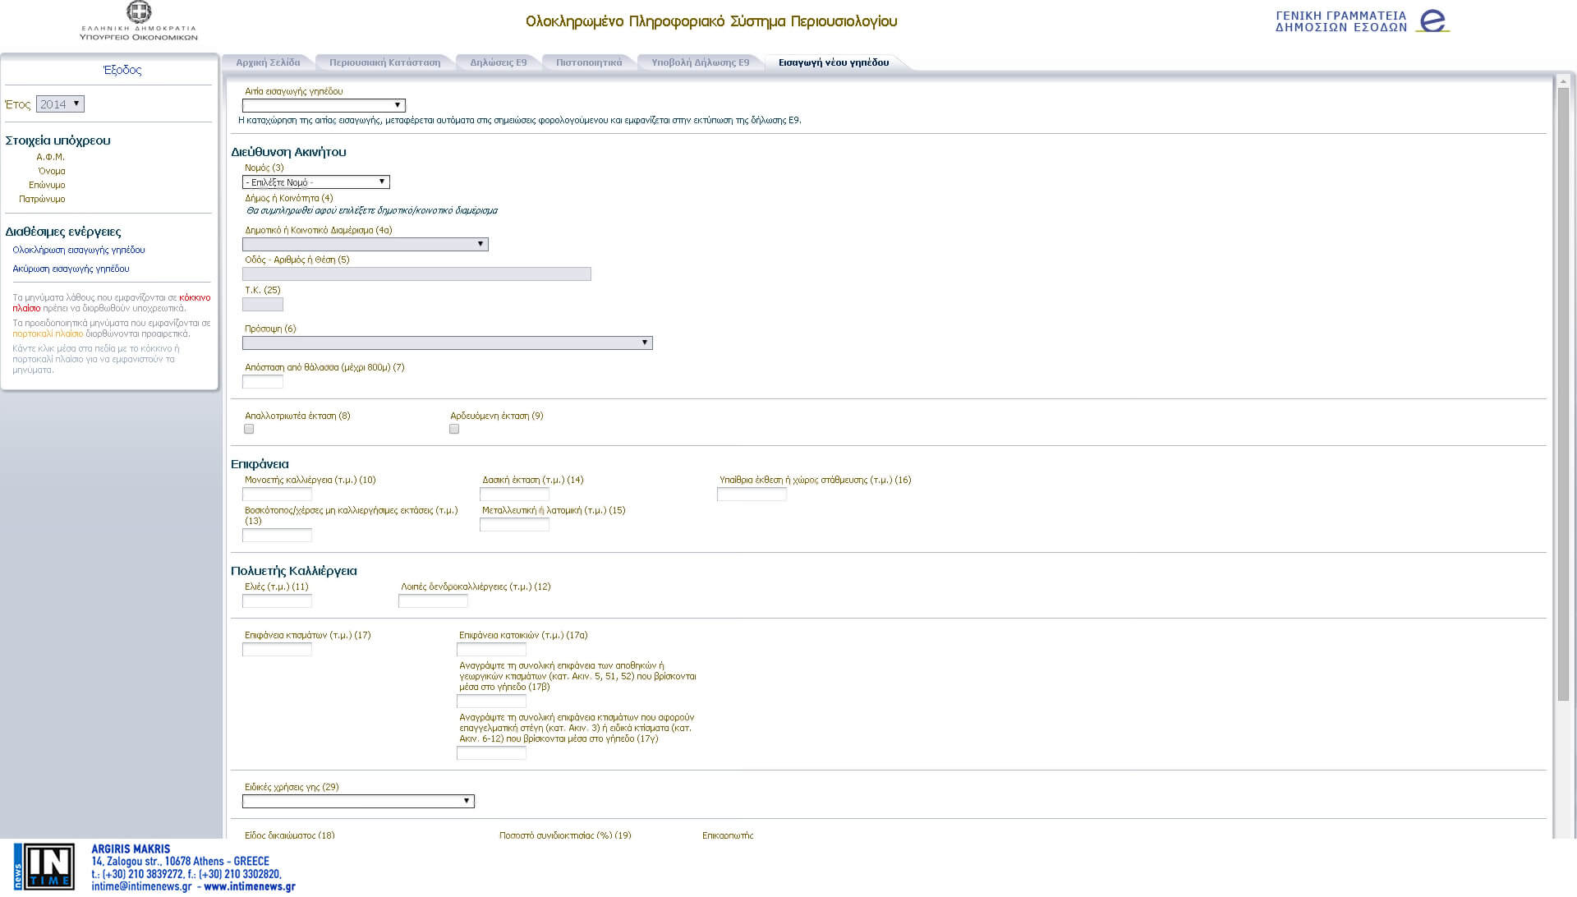Click the Ποσοστό συνιδιοκτησίας (%) (19) label
The image size is (1577, 897).
tap(565, 835)
